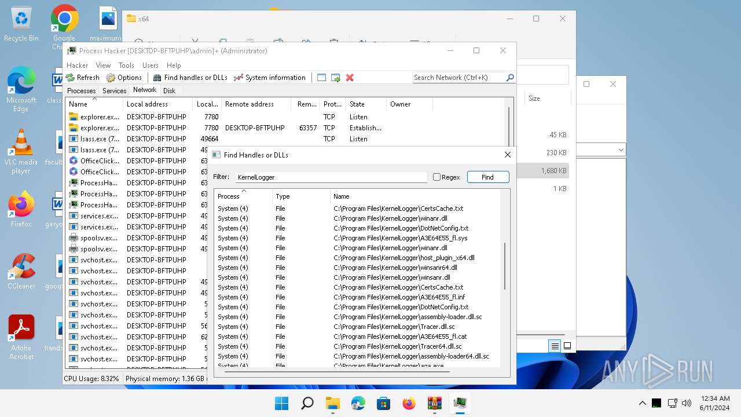
Task: Open Recycle Bin desktop icon
Action: tap(21, 24)
